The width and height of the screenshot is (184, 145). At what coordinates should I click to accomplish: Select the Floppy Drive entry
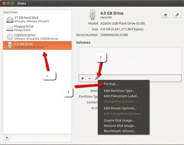coord(37,28)
